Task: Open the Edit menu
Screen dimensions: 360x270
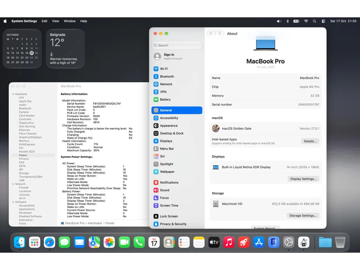Action: pos(44,21)
